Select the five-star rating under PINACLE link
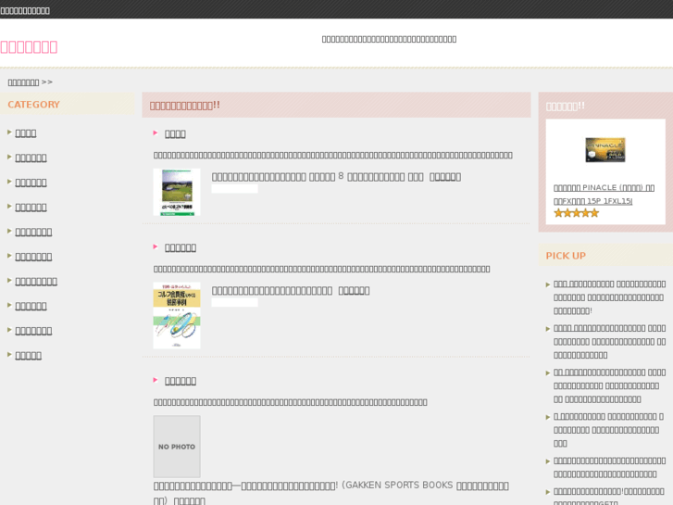The height and width of the screenshot is (505, 673). coord(576,213)
